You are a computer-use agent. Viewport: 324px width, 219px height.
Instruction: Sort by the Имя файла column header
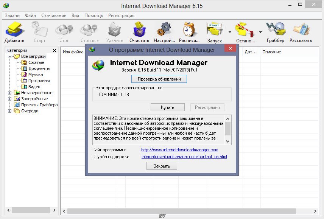click(x=73, y=52)
